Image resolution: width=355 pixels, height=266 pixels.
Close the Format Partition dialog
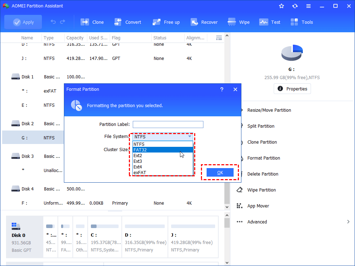235,89
